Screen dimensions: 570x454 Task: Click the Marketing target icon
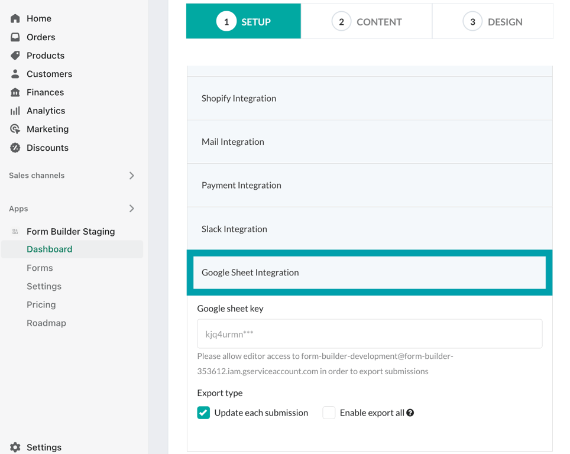tap(15, 129)
